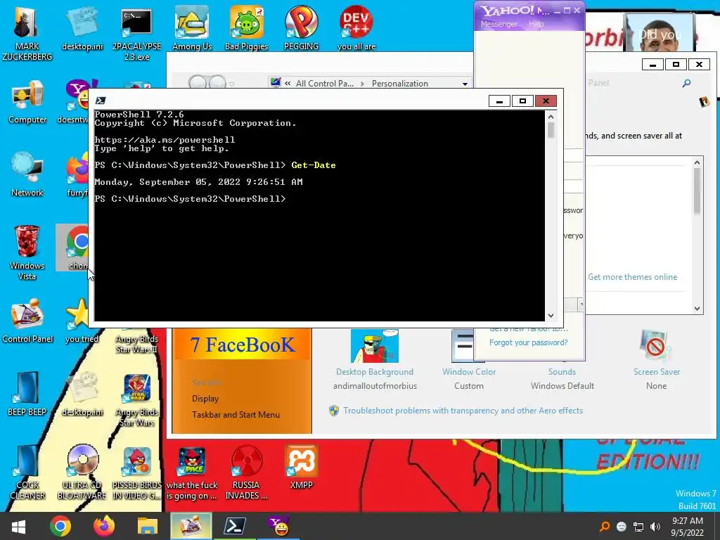Open Firefox from the taskbar

click(x=104, y=526)
